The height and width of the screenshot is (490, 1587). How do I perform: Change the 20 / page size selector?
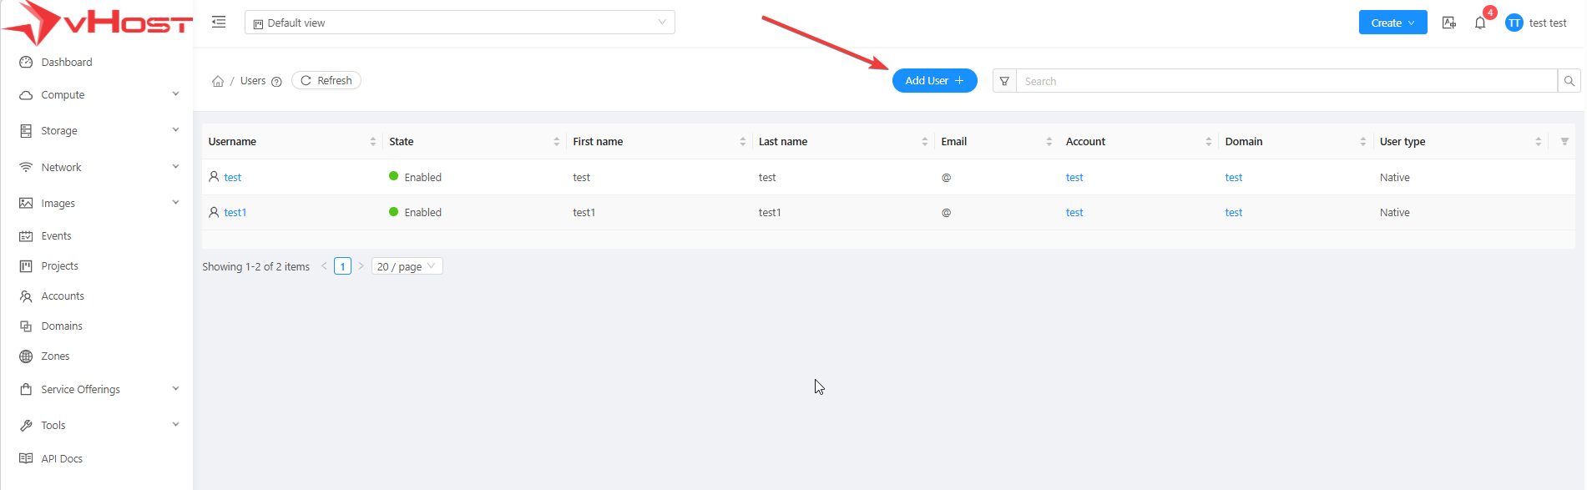(x=407, y=266)
